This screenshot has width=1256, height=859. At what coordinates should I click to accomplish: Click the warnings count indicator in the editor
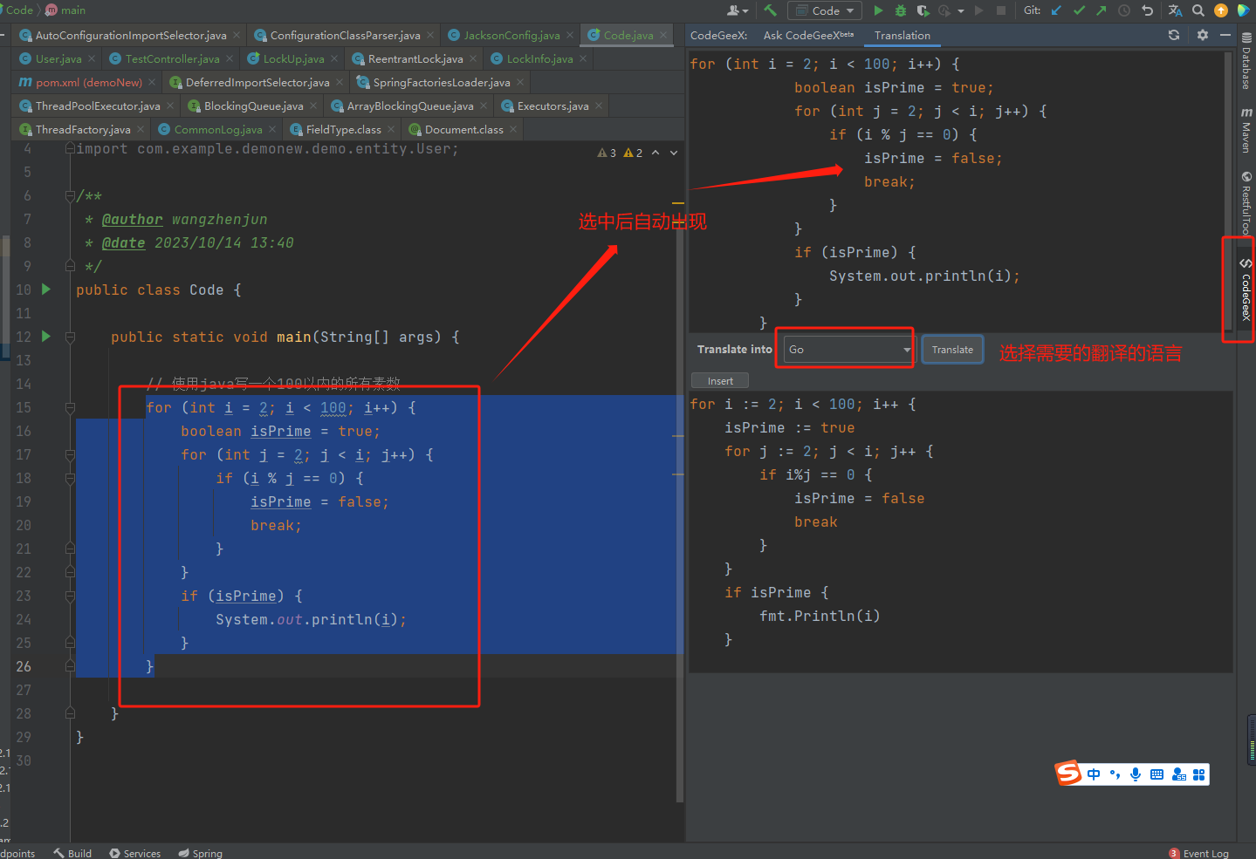tap(620, 153)
